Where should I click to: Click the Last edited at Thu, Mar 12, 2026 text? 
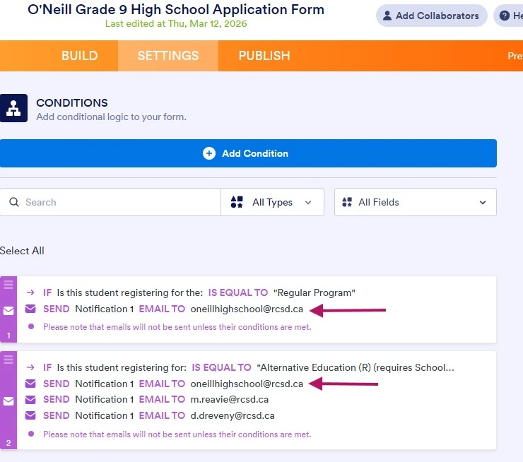coord(176,24)
